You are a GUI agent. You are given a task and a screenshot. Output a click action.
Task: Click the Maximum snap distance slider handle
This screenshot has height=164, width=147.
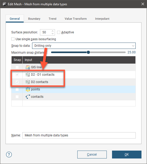88,52
